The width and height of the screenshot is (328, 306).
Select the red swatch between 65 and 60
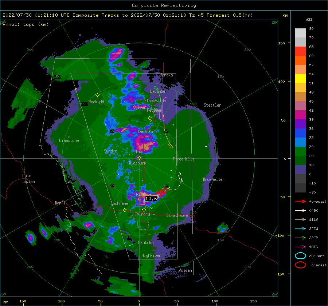pos(300,51)
